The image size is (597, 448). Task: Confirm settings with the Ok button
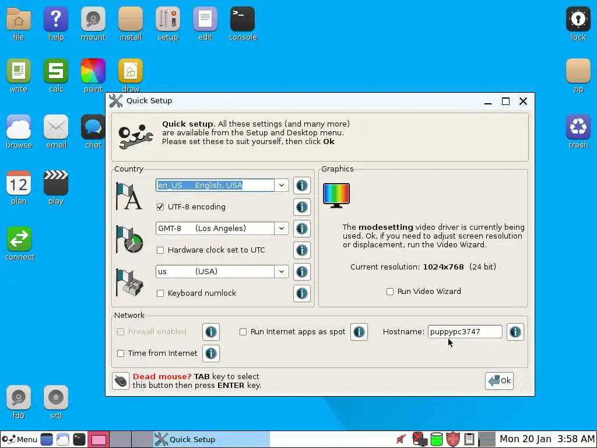499,380
